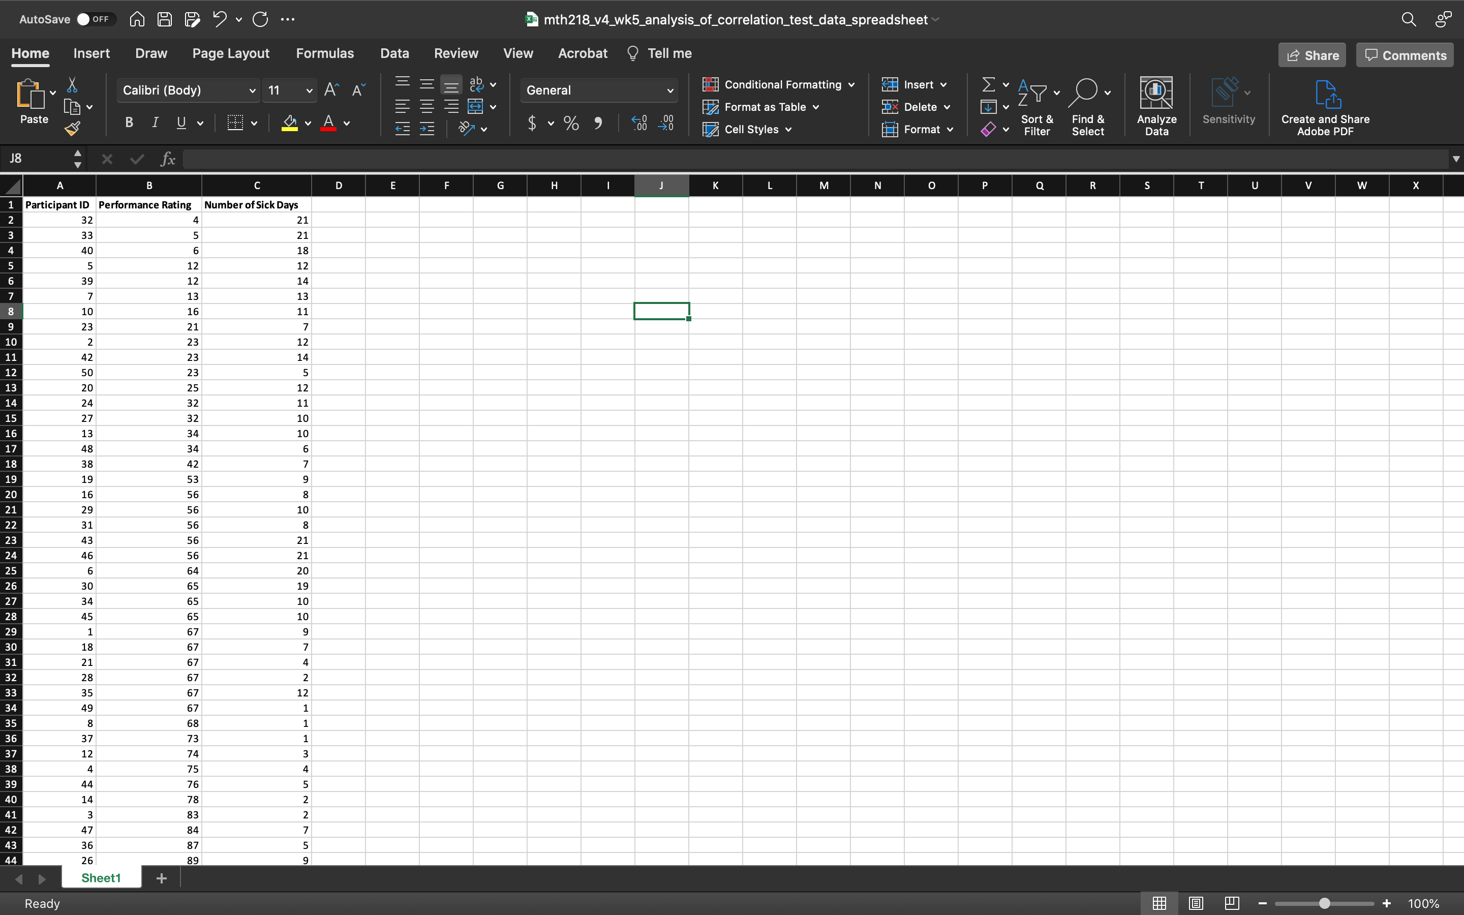This screenshot has height=915, width=1464.
Task: Click the Undo icon
Action: coord(220,19)
